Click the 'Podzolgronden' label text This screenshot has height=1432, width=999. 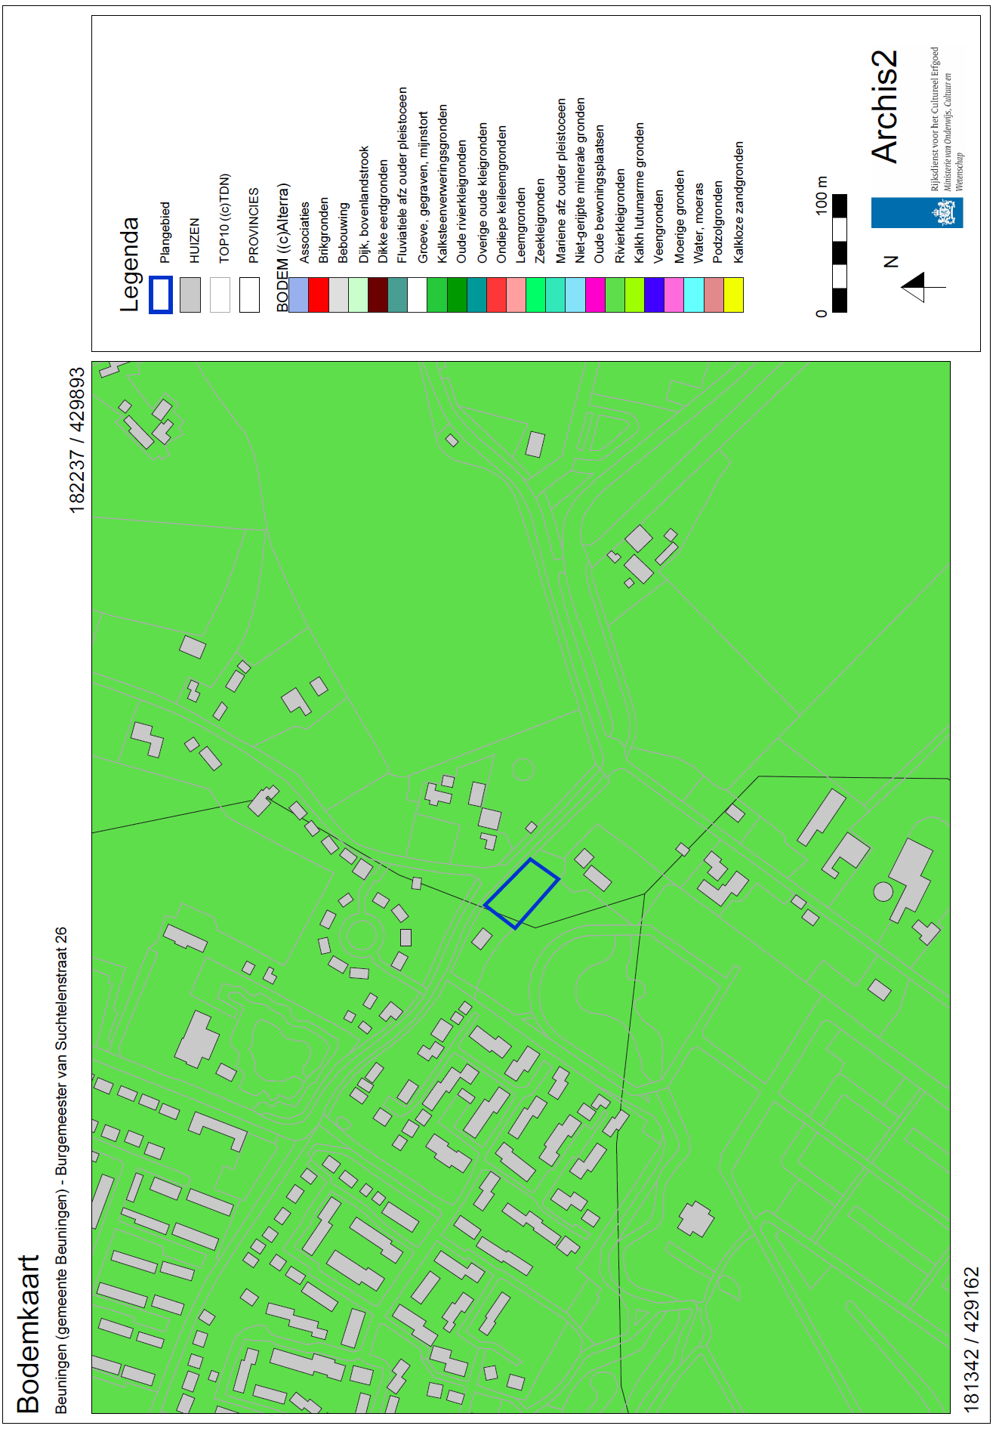coord(718,222)
